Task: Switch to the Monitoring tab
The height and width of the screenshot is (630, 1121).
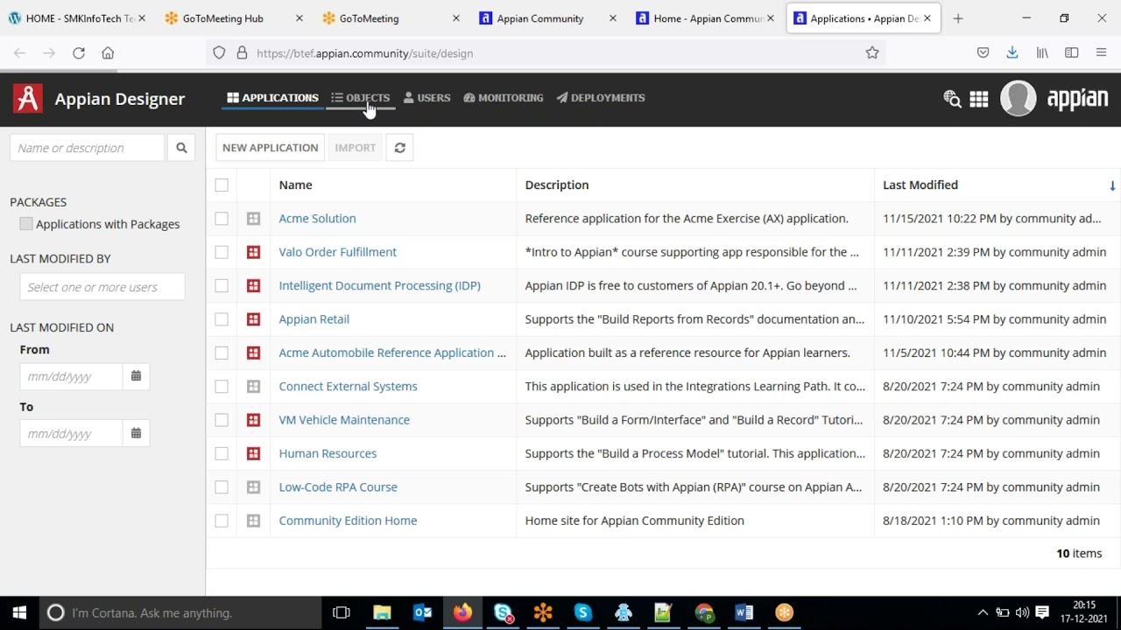Action: (504, 98)
